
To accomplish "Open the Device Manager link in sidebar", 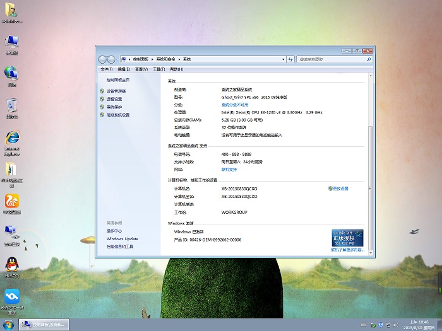I will [116, 91].
